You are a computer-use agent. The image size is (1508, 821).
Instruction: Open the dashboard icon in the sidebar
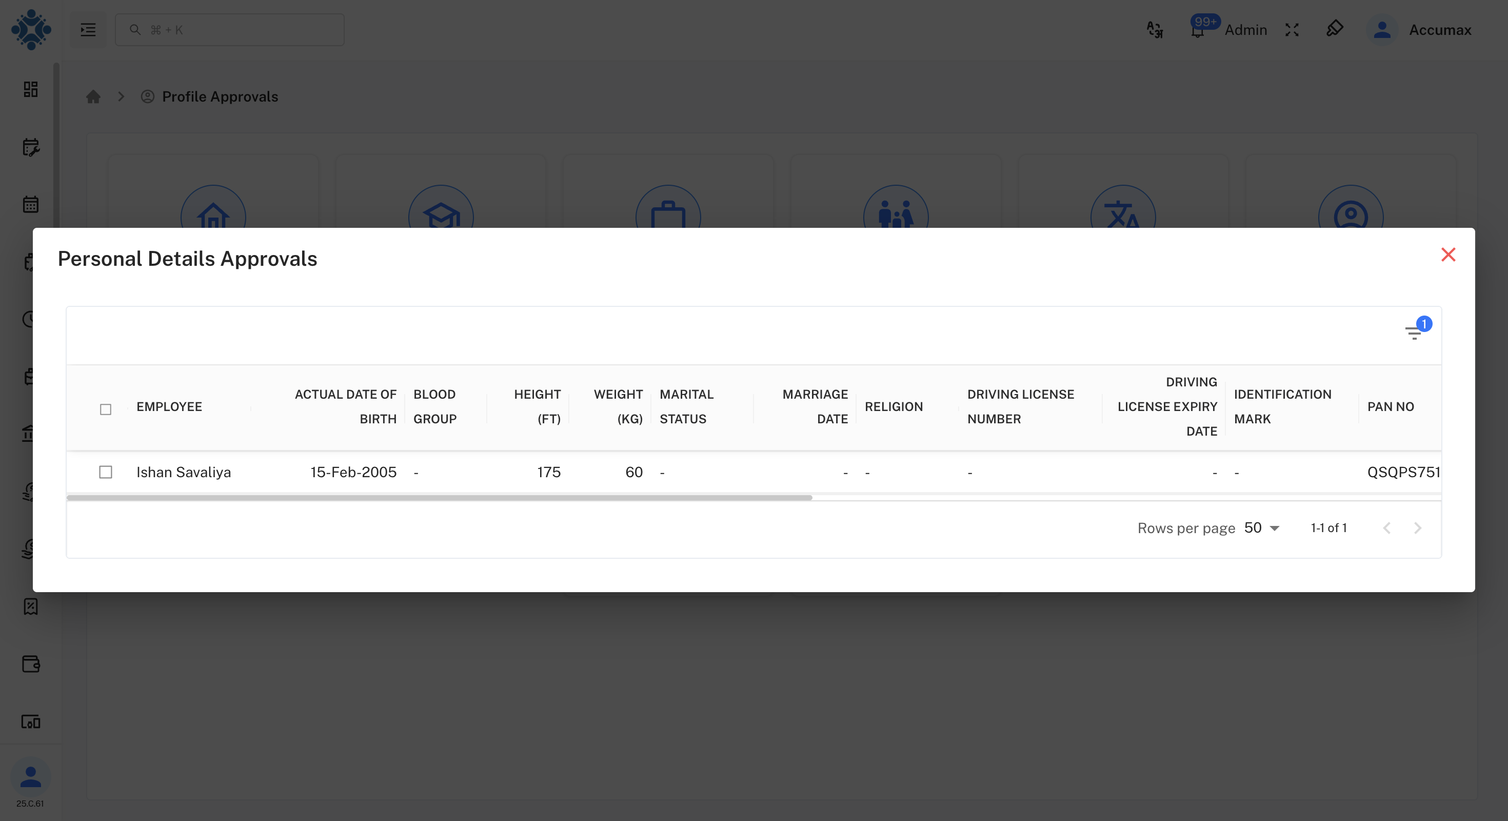point(30,90)
